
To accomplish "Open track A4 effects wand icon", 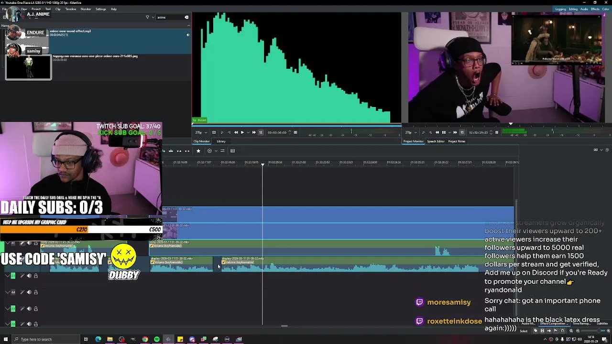I will [x=22, y=292].
